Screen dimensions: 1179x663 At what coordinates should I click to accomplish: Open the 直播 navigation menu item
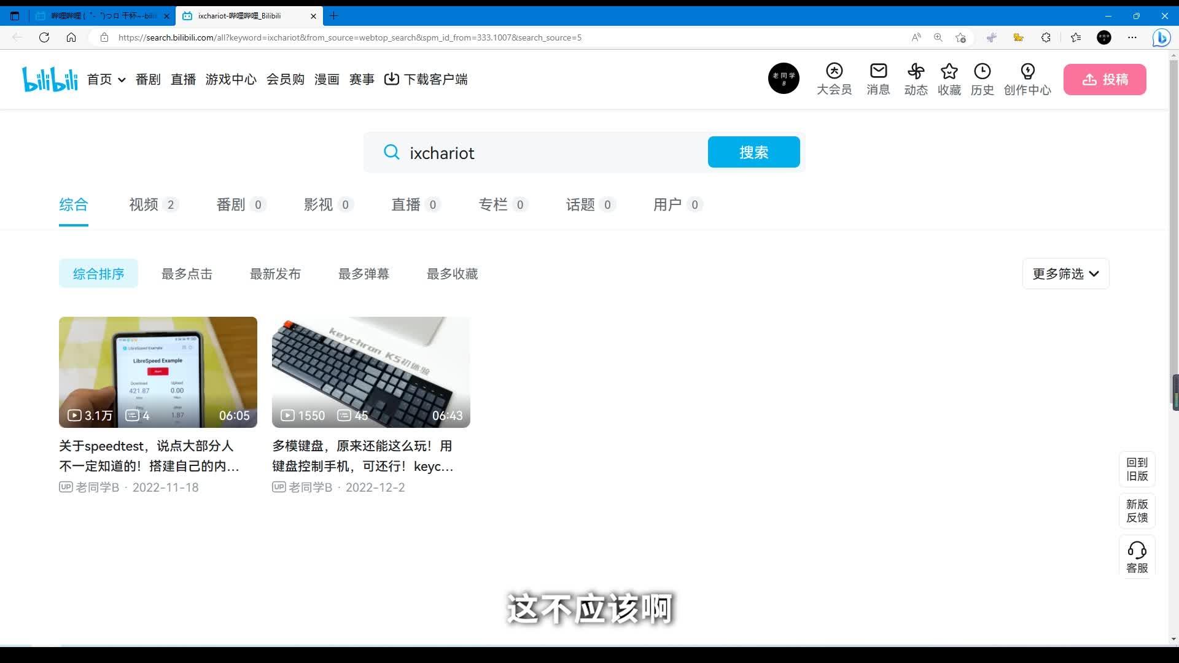click(x=182, y=79)
